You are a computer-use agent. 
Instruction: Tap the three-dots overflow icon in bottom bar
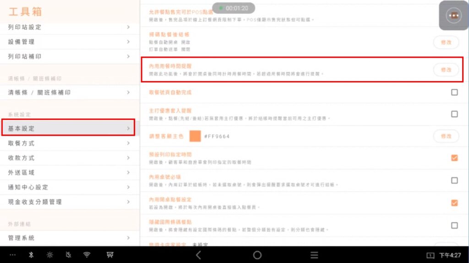(12, 255)
